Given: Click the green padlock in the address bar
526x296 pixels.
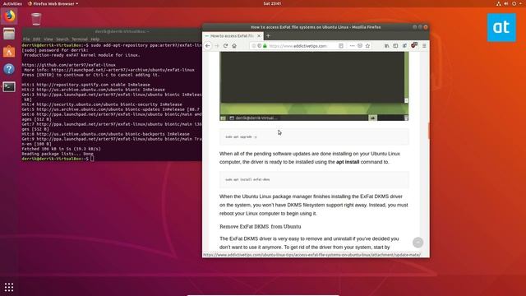Looking at the screenshot, I should tap(265, 46).
